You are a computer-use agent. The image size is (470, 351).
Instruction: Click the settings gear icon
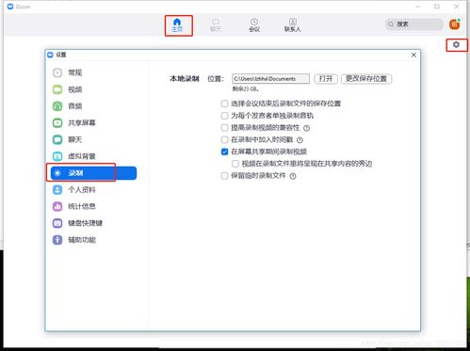pyautogui.click(x=456, y=45)
